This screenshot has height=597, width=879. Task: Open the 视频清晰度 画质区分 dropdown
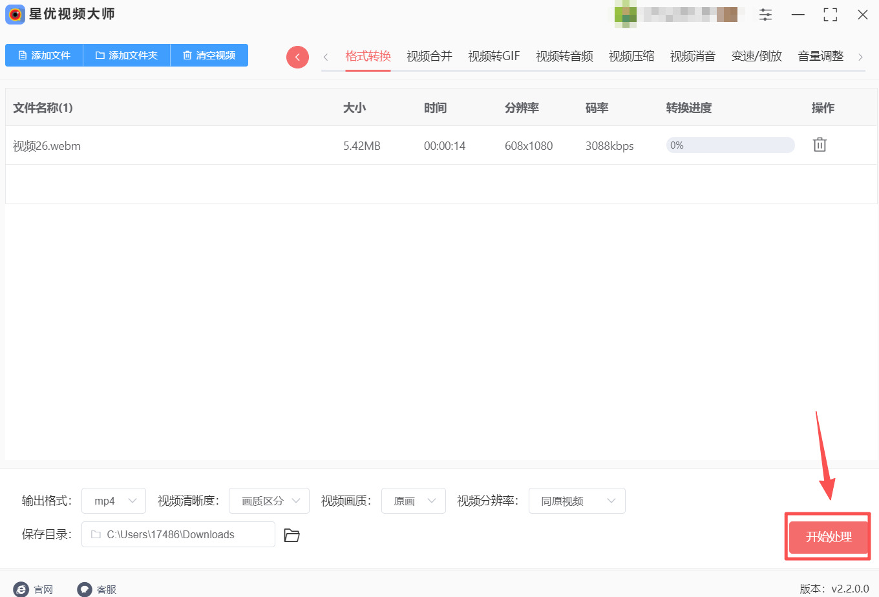[269, 501]
